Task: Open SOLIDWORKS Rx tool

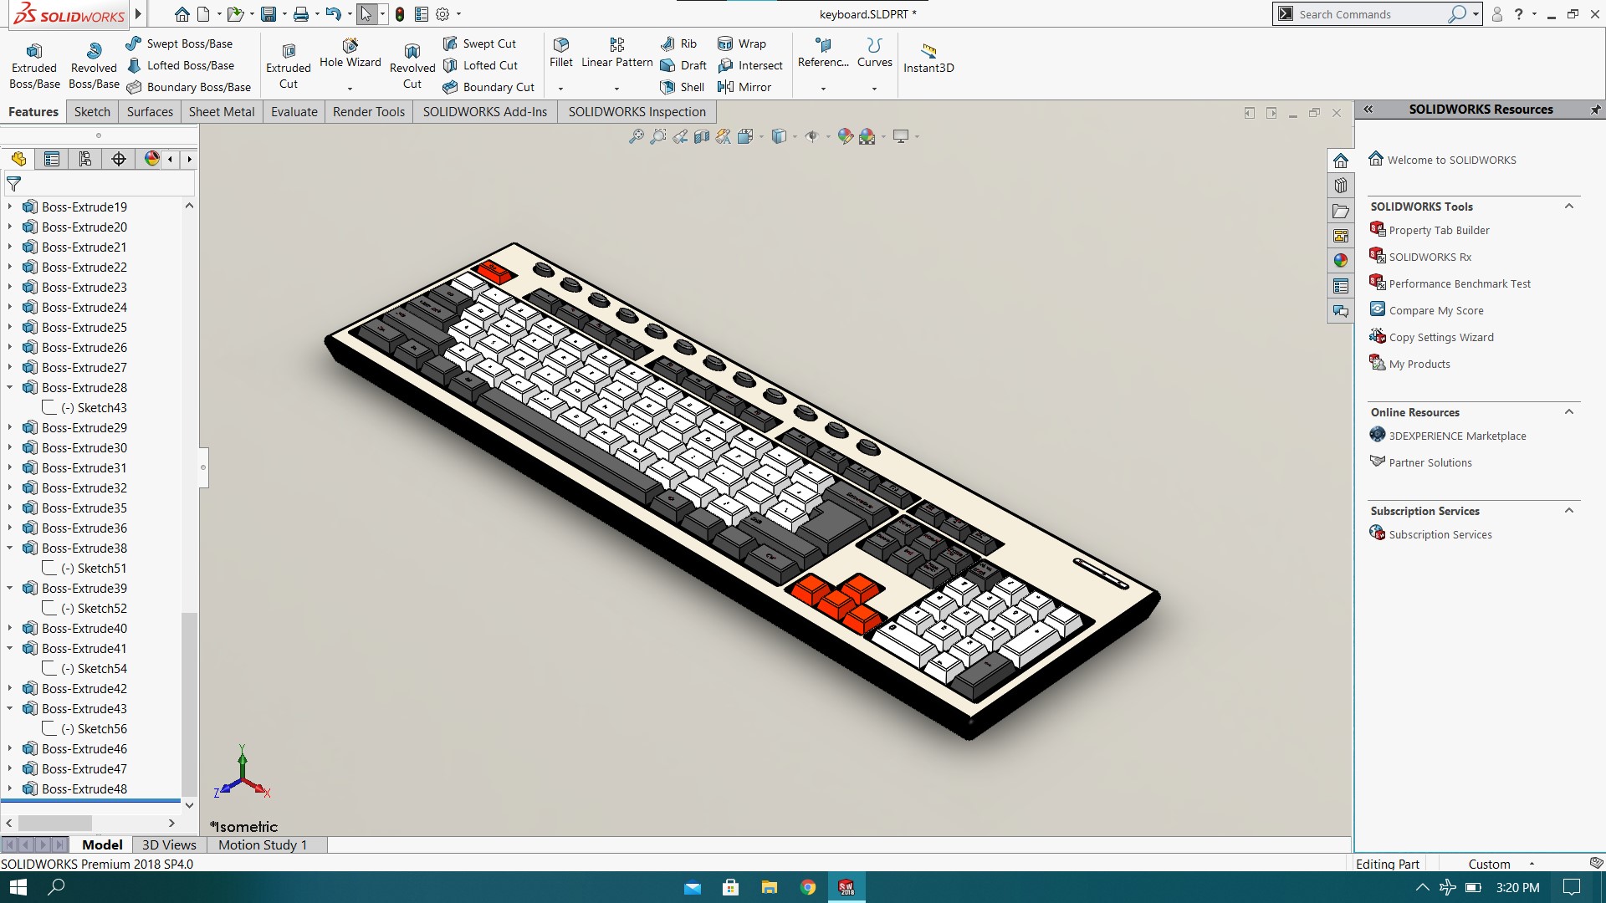Action: (x=1430, y=256)
